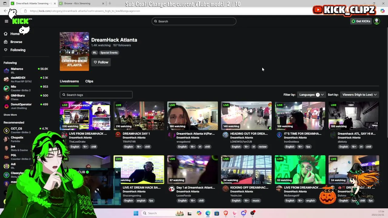
Task: View site information icon in address bar
Action: pyautogui.click(x=25, y=11)
